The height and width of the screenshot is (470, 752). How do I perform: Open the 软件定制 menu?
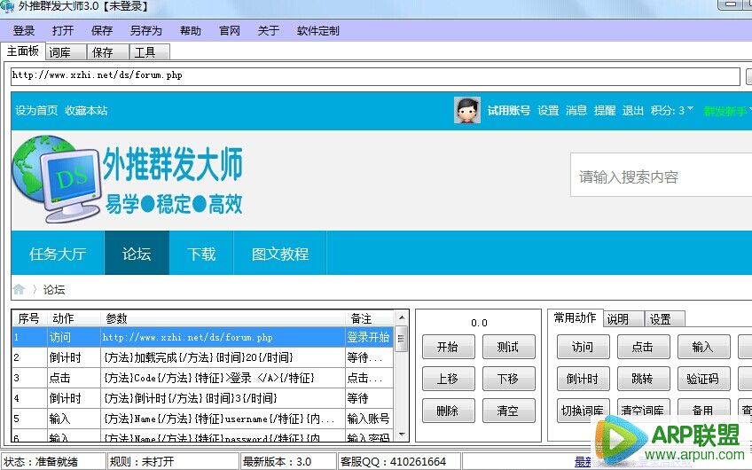coord(317,31)
